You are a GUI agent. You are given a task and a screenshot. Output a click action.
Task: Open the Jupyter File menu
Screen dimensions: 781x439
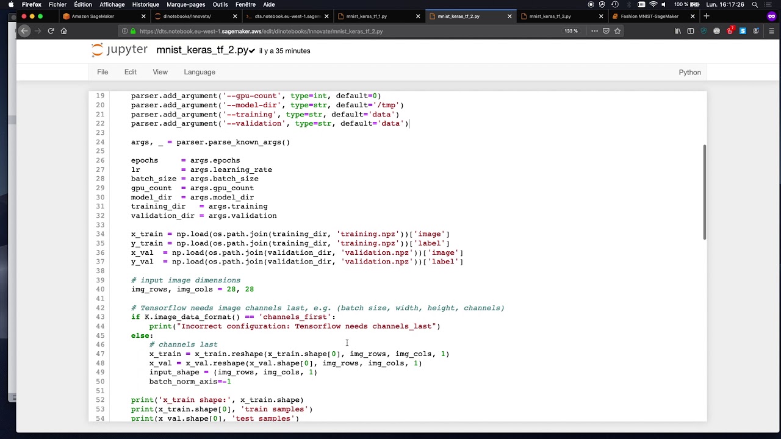coord(103,72)
